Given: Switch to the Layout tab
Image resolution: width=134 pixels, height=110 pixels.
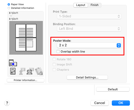Looking at the screenshot, I should [x=81, y=5].
